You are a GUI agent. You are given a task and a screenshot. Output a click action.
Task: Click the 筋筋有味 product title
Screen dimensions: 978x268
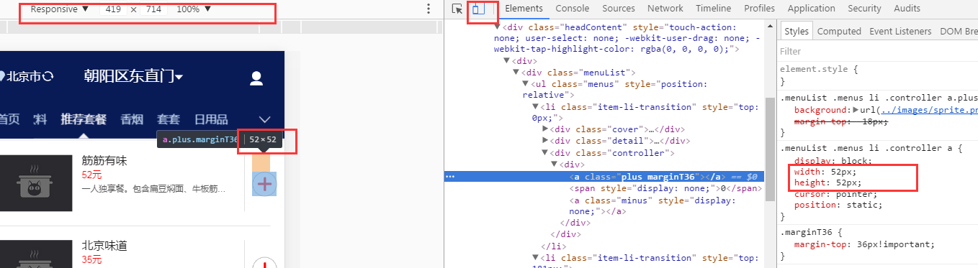point(104,161)
